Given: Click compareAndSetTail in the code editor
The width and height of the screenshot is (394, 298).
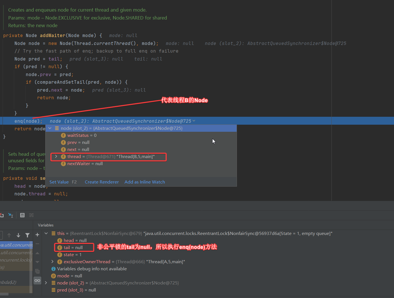Looking at the screenshot, I should (x=61, y=82).
